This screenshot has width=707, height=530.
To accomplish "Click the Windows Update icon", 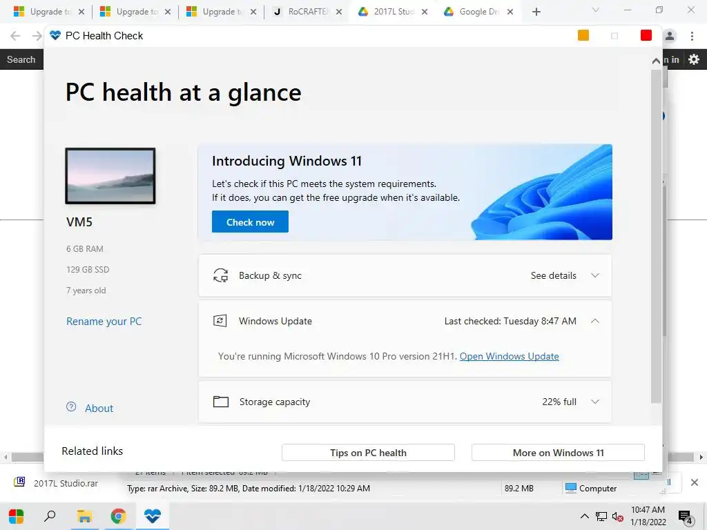I will 220,321.
